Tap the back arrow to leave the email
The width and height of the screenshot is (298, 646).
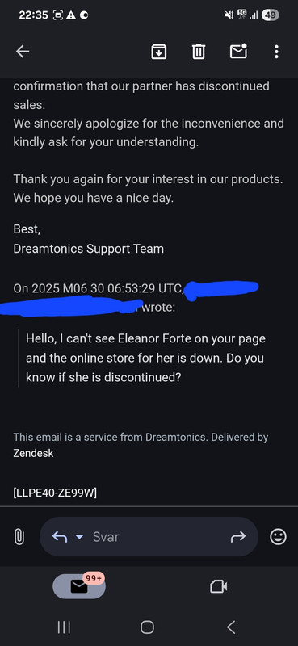click(x=23, y=52)
